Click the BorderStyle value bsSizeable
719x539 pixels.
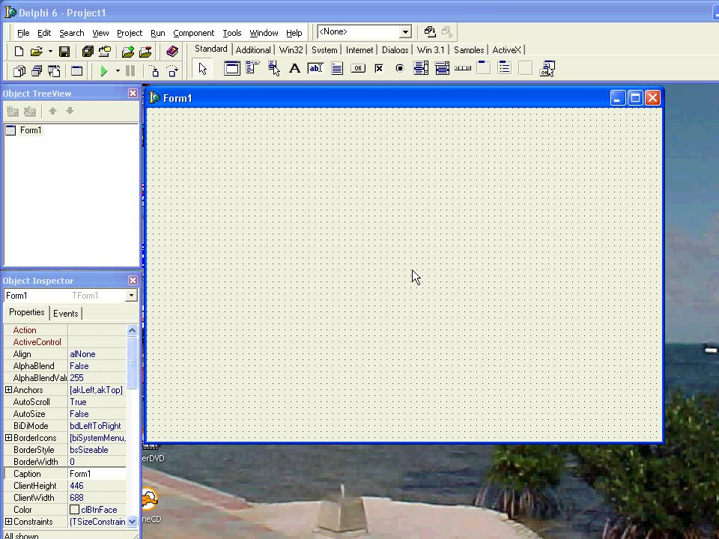(89, 450)
